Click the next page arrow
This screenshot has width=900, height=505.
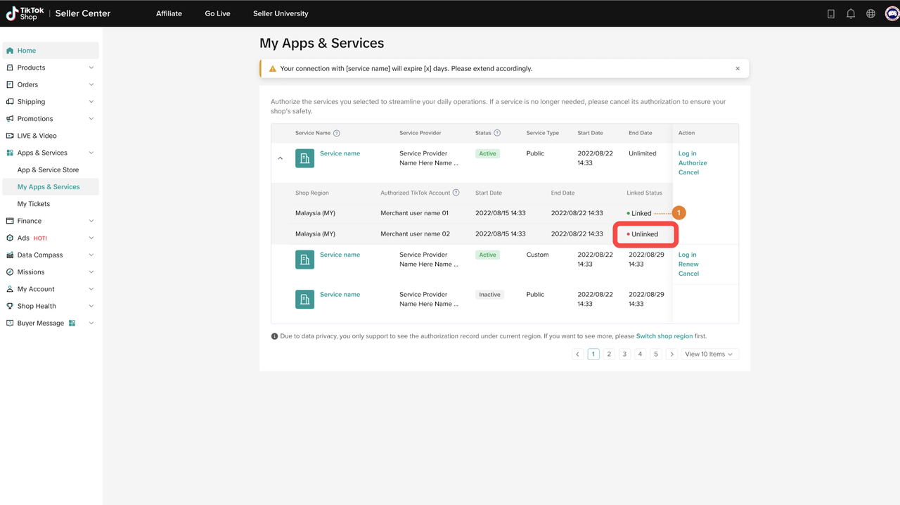pyautogui.click(x=671, y=354)
